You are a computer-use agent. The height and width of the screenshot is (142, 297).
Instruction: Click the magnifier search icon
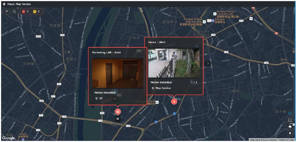click(x=14, y=12)
